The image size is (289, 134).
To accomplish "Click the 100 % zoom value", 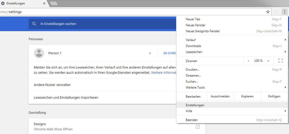I will (x=258, y=61).
